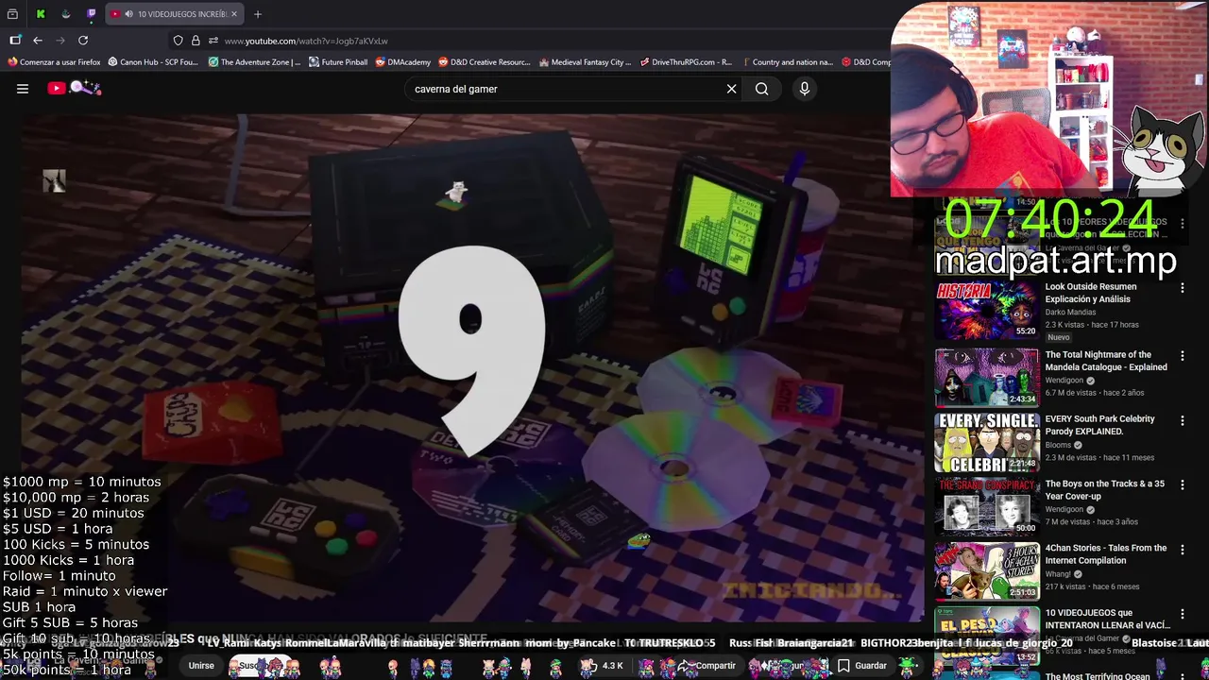1209x680 pixels.
Task: Open the Firefox View tab list icon
Action: click(13, 14)
